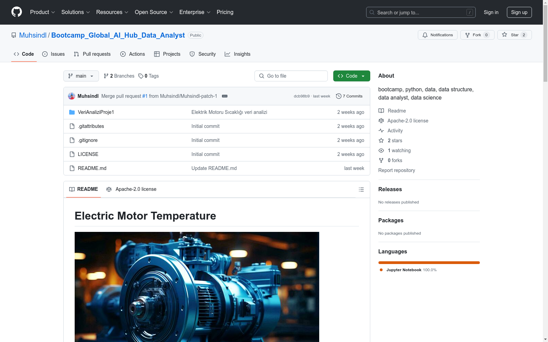Select the Apache-2.0 license tab
The height and width of the screenshot is (342, 548).
[x=131, y=189]
